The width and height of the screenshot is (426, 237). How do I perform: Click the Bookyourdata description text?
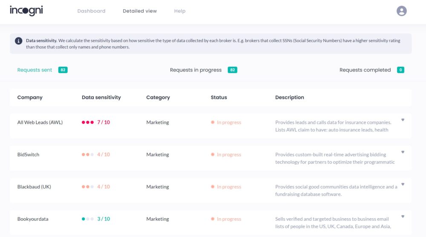click(333, 223)
